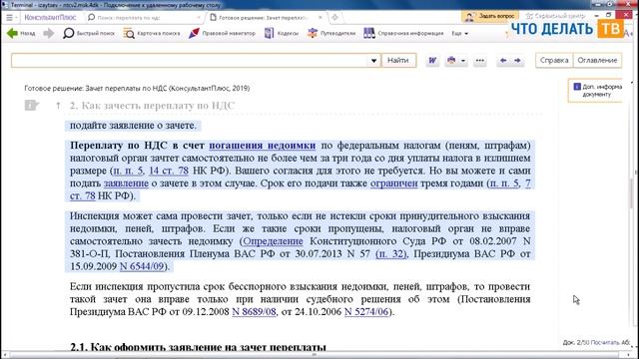Go forward with the grey arrow

pyautogui.click(x=49, y=33)
